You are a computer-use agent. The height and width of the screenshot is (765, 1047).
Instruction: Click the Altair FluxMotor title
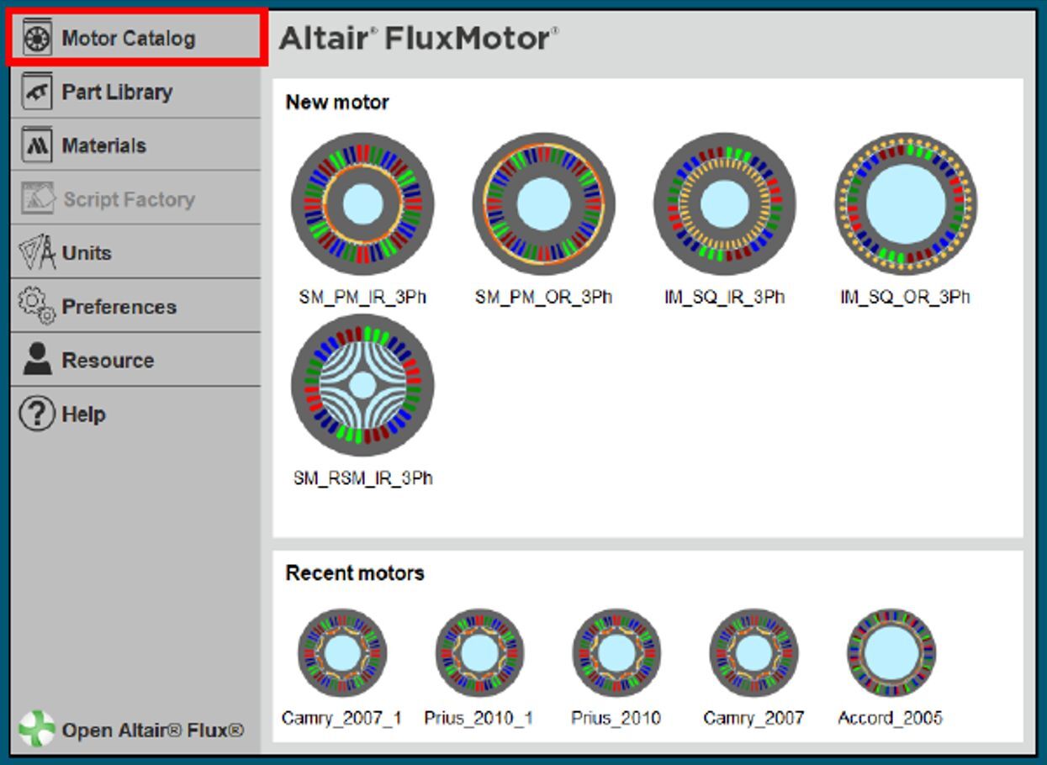pyautogui.click(x=418, y=39)
